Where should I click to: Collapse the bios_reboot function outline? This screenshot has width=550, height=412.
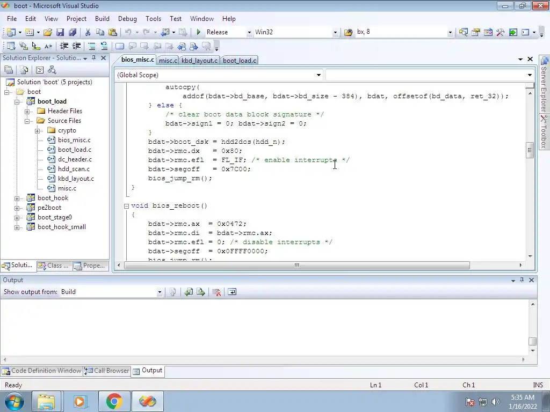pyautogui.click(x=127, y=206)
